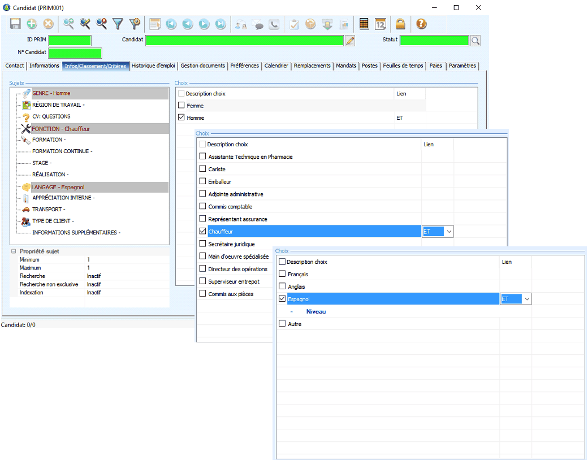Open the calendar icon in toolbar

(381, 24)
